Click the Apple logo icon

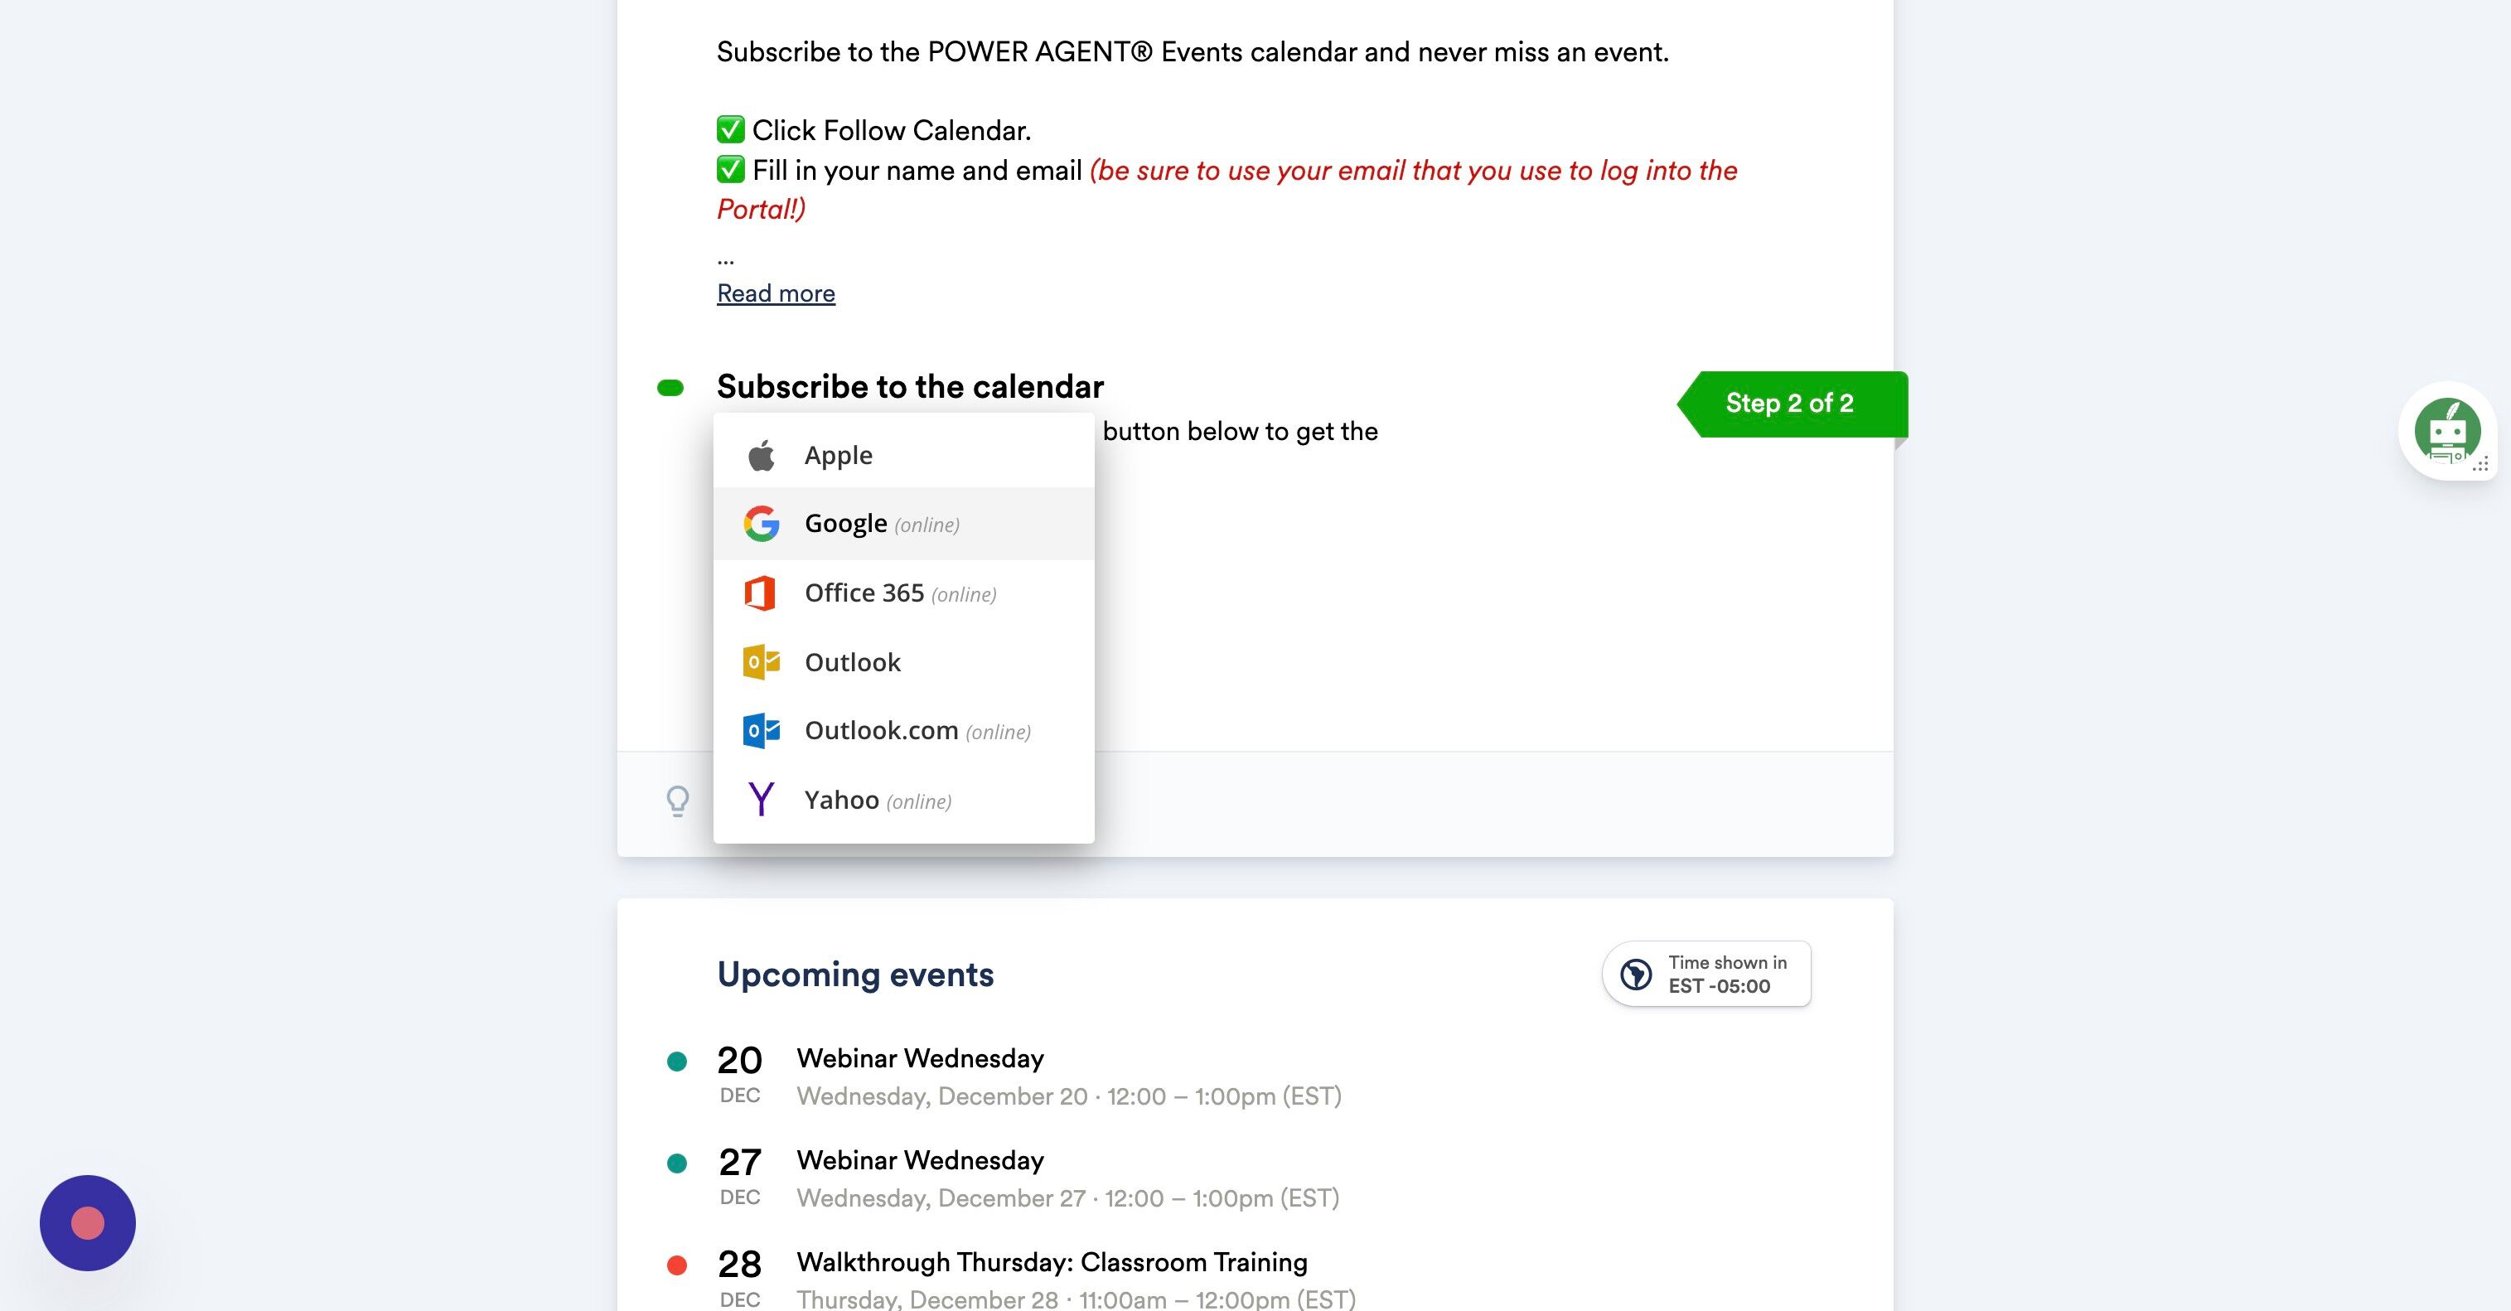tap(762, 455)
